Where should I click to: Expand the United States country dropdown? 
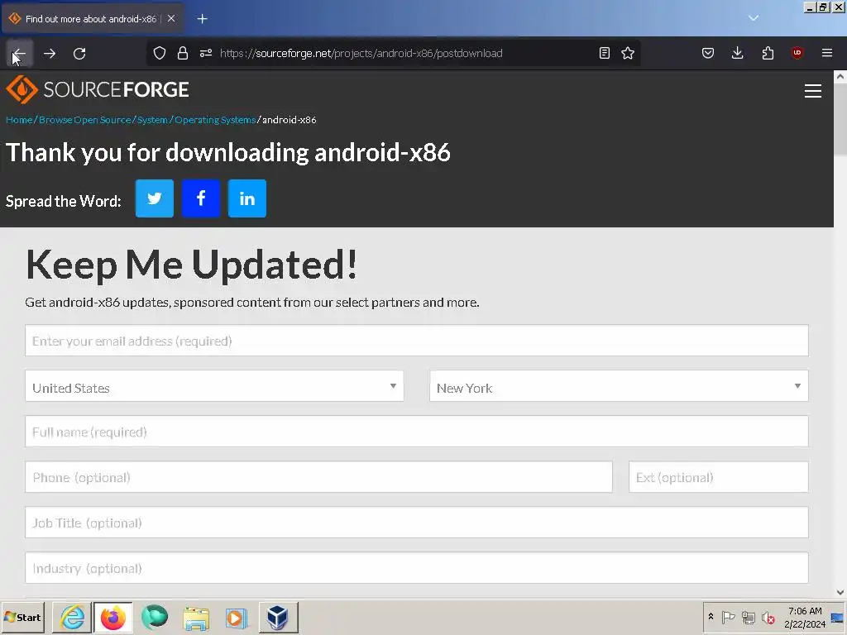[214, 386]
